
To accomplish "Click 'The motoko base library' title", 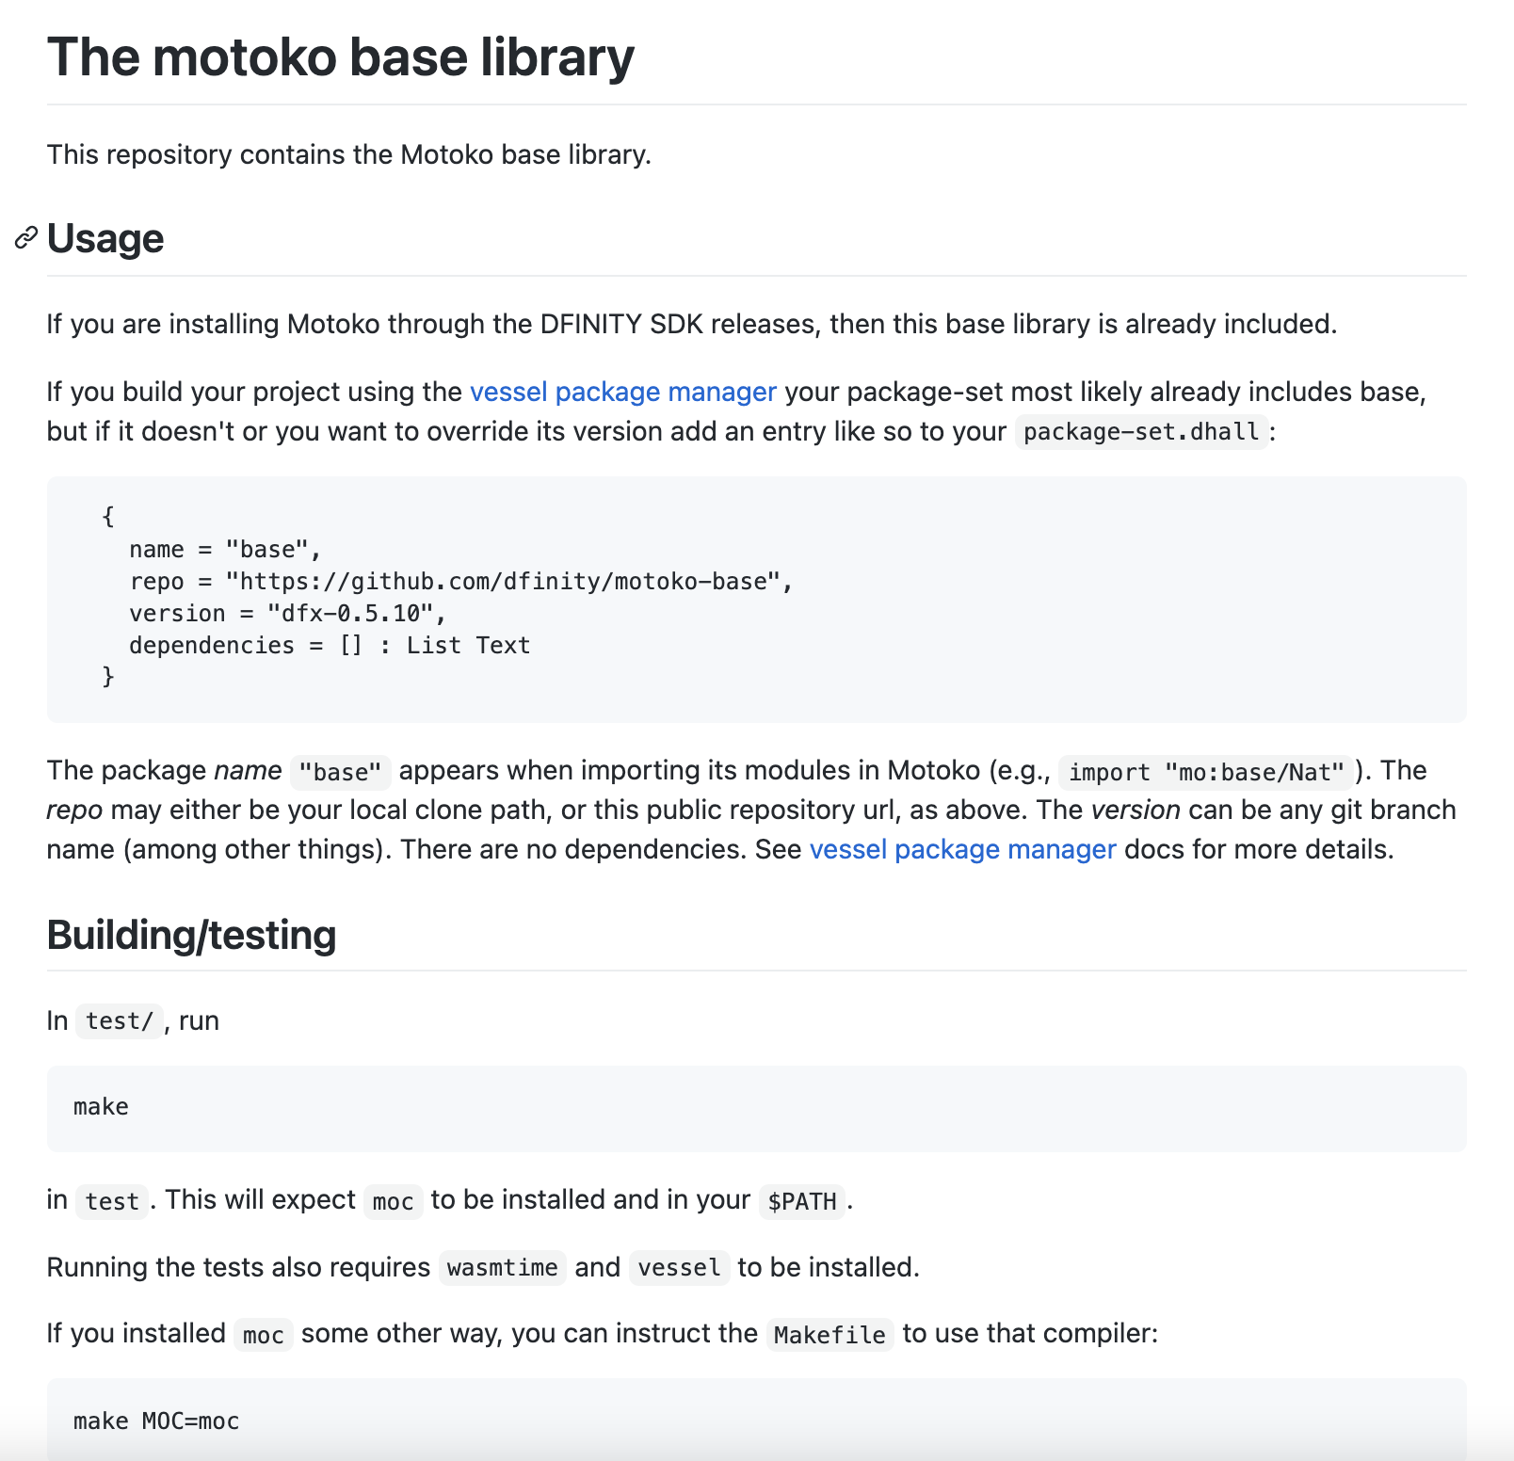I will tap(341, 57).
